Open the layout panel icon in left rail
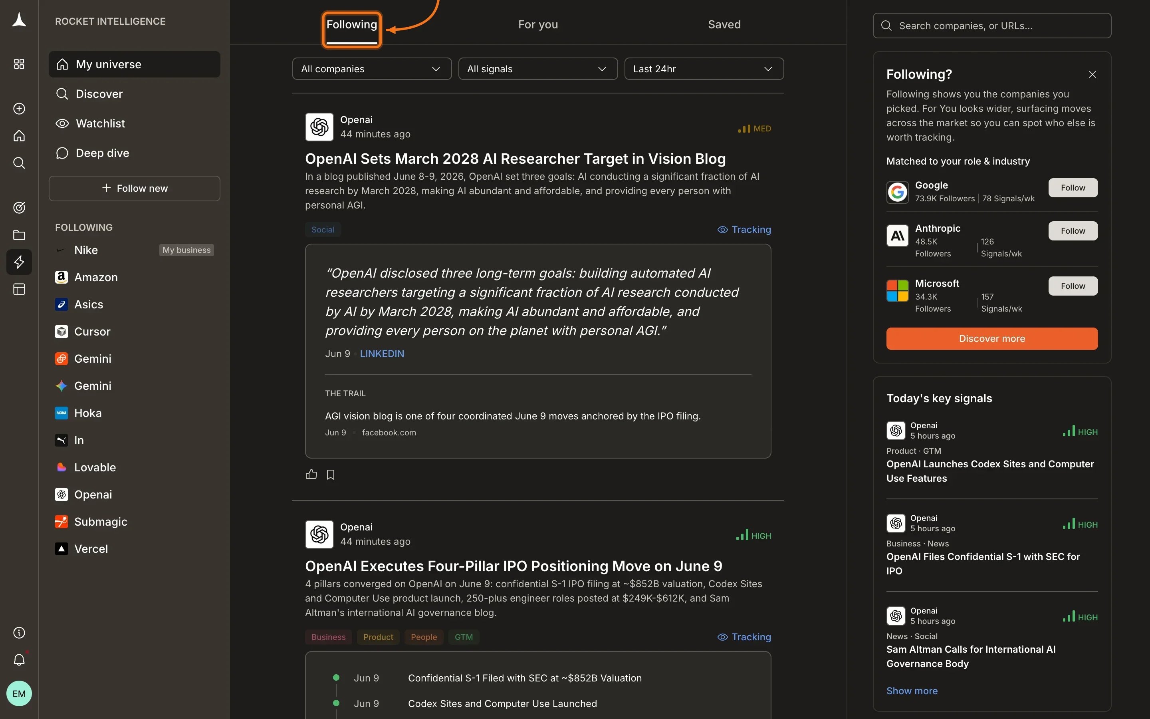This screenshot has width=1150, height=719. point(19,289)
